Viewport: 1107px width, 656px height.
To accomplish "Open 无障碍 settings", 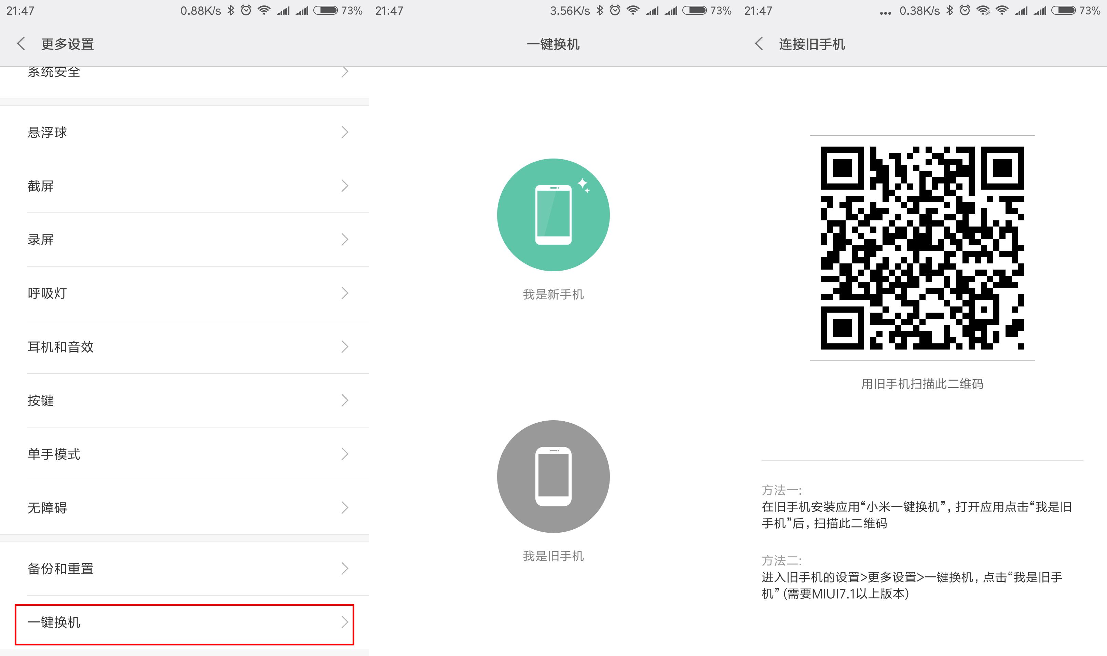I will coord(184,508).
